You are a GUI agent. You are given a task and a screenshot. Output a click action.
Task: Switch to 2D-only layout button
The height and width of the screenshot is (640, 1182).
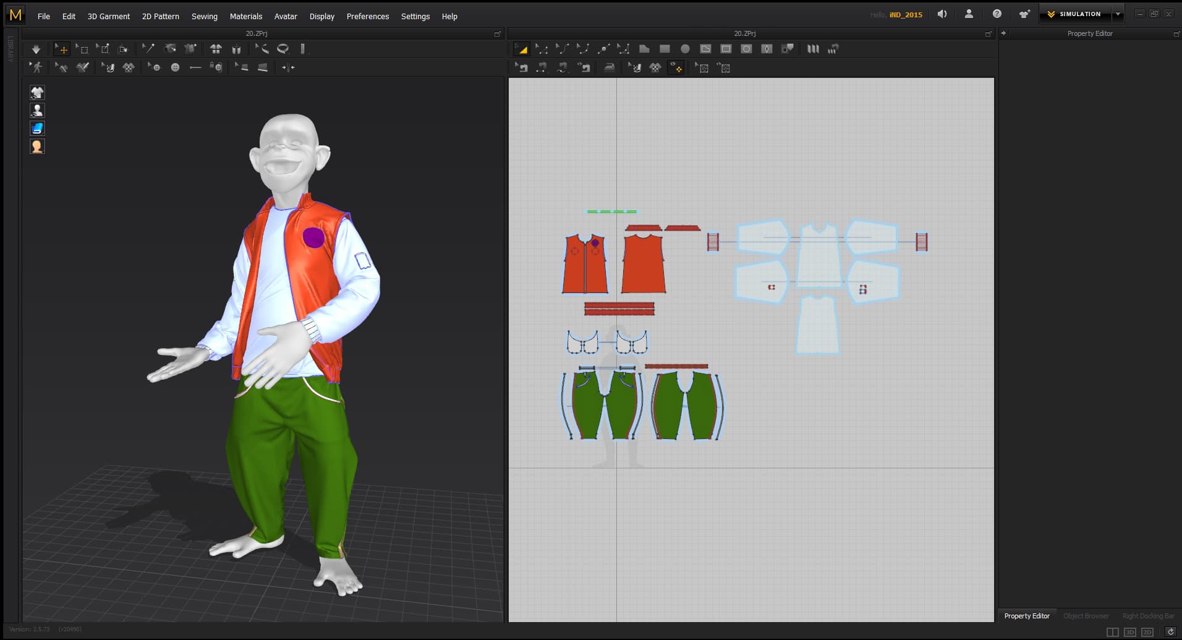1147,632
